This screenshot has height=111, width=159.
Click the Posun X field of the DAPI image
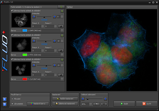coord(38,26)
